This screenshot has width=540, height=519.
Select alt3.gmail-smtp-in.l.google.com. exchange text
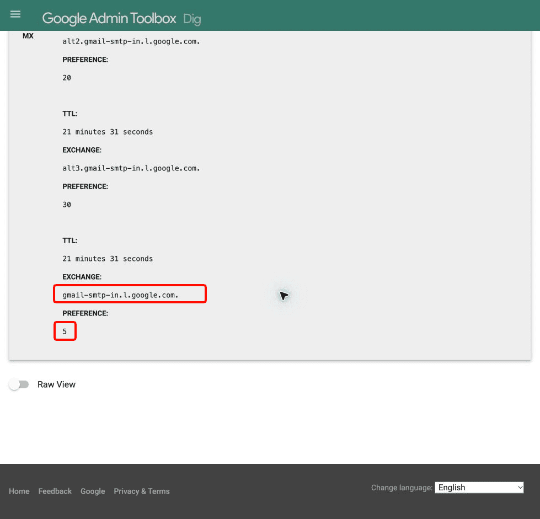point(131,168)
